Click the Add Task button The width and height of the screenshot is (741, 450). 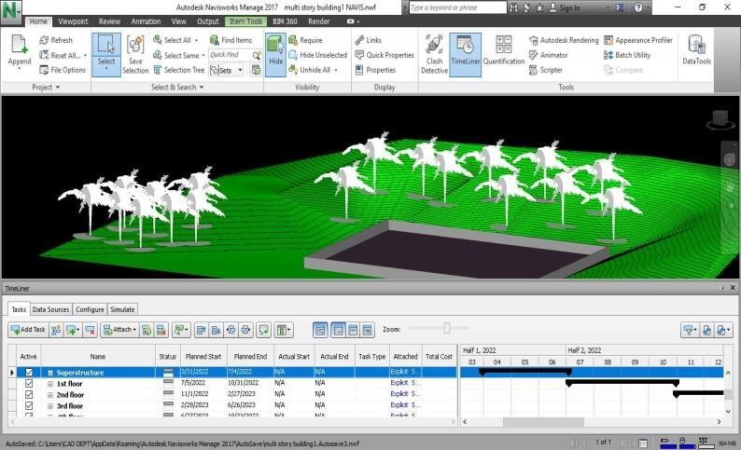[28, 330]
